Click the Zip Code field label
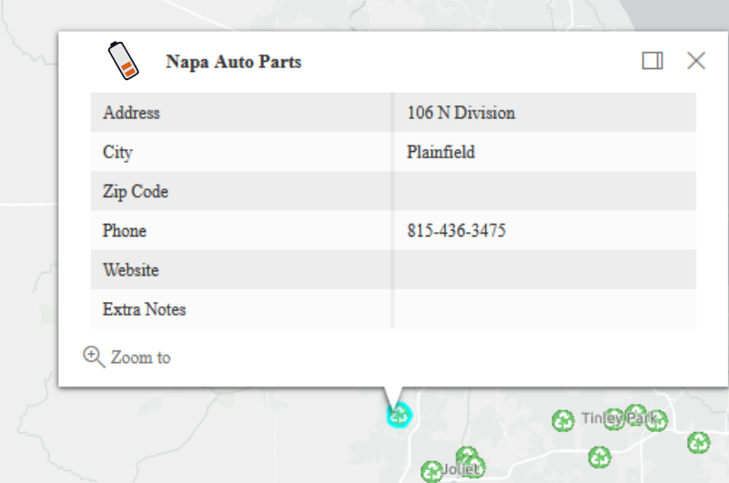Viewport: 729px width, 483px height. coord(136,192)
